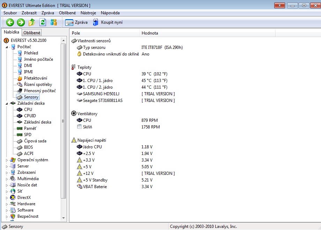Expand the Server branch

[7, 166]
